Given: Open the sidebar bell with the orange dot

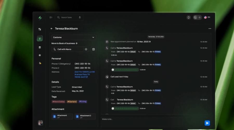Looking at the screenshot, I should 40,63.
